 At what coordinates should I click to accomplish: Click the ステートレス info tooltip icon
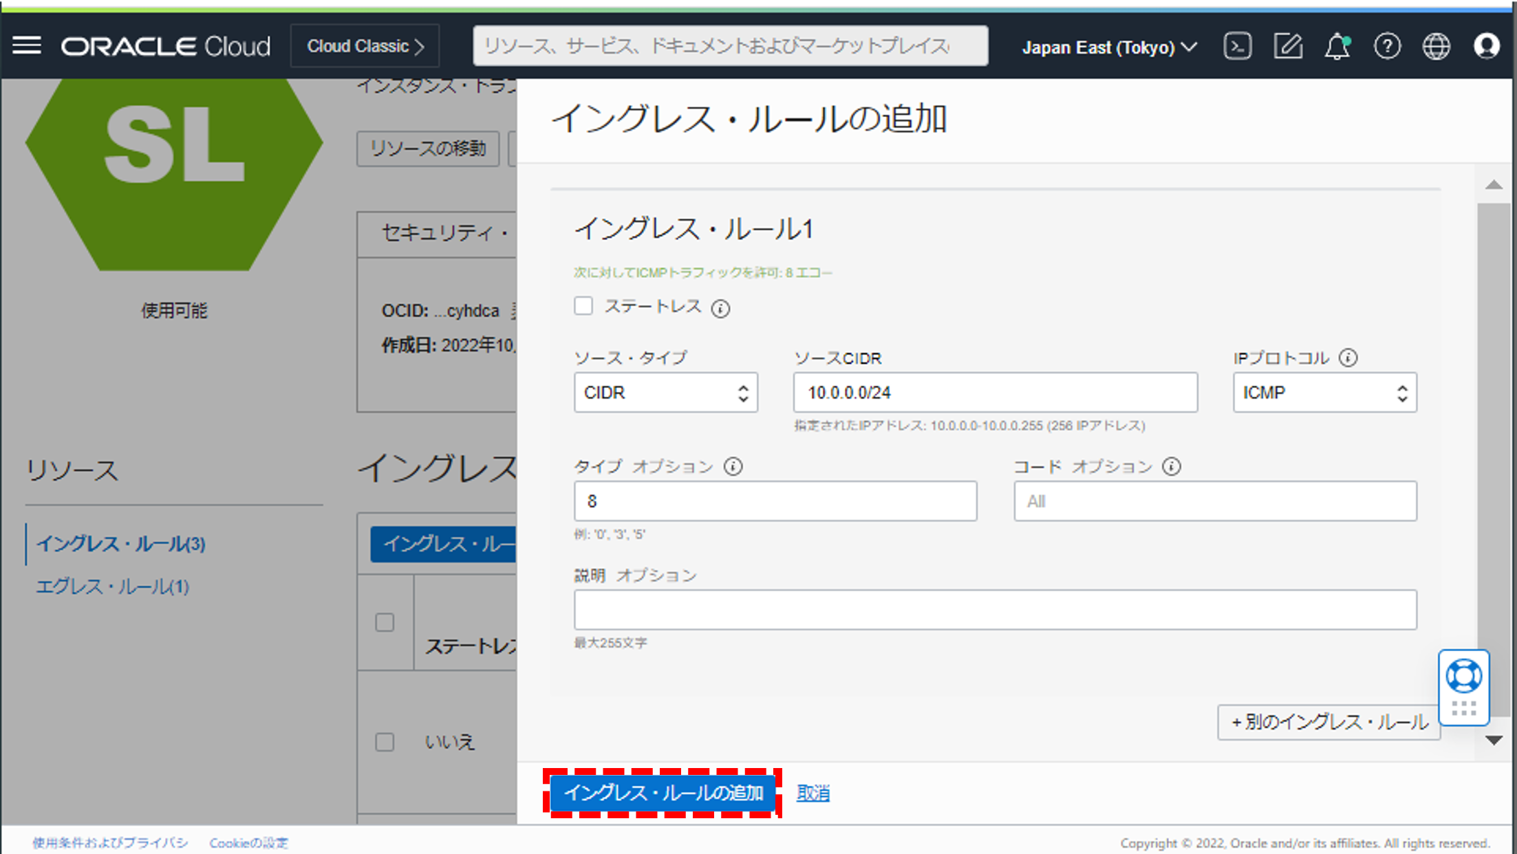coord(720,309)
